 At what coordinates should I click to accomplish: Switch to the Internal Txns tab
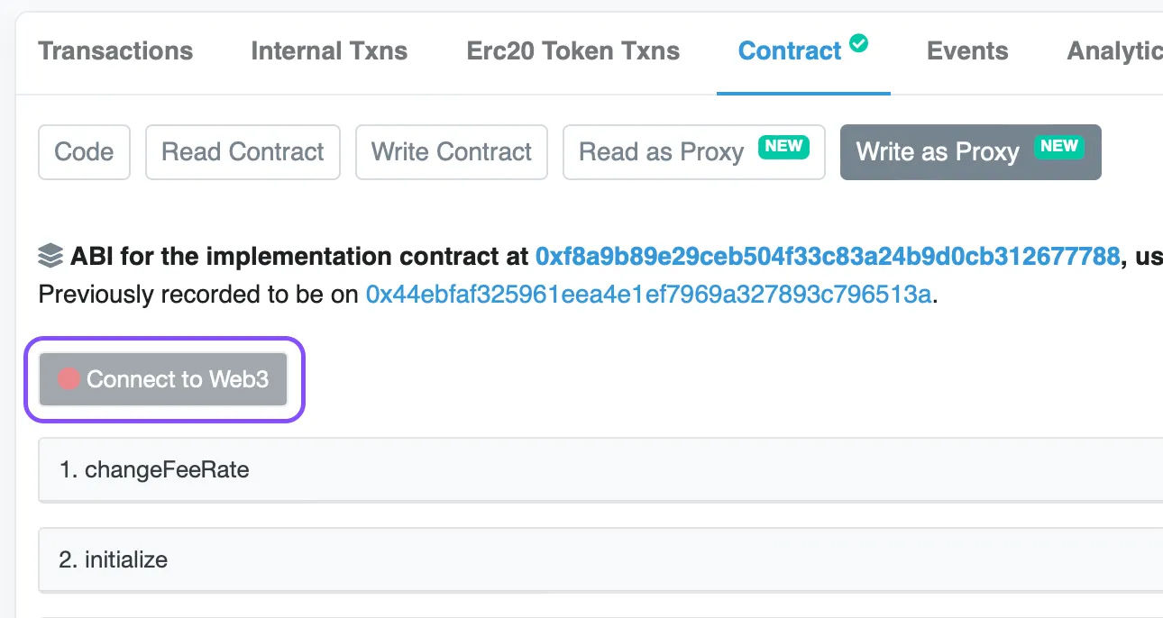pos(329,51)
